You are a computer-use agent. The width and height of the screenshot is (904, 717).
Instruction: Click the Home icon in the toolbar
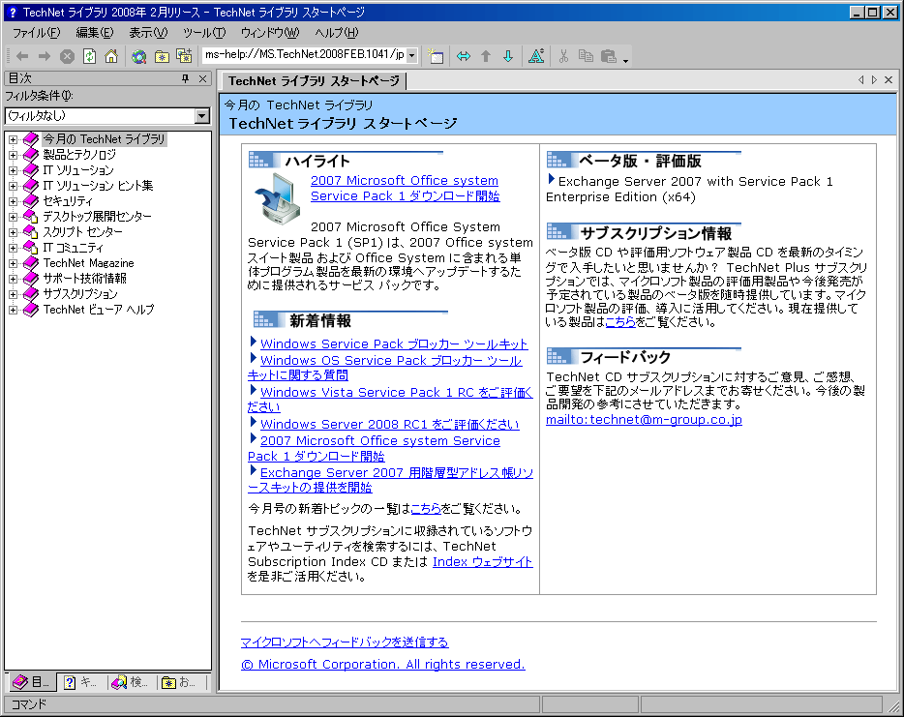pos(111,56)
